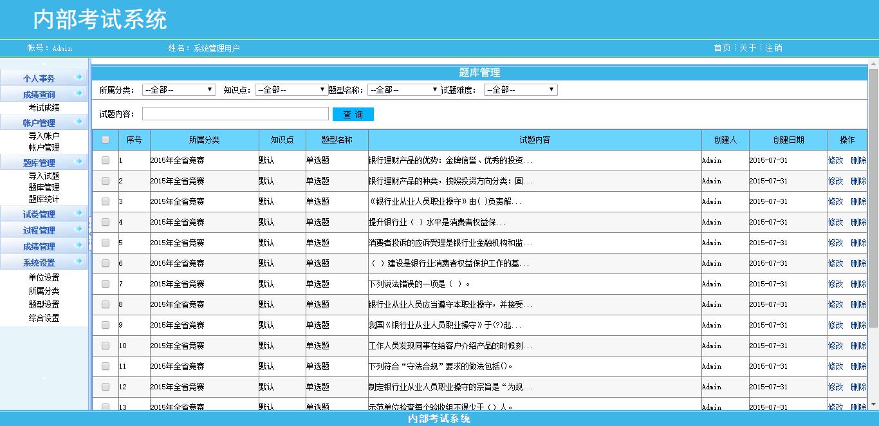879x426 pixels.
Task: Click sidebar collapse handle on panel divider
Action: pyautogui.click(x=90, y=234)
